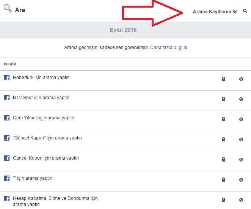Remove the Hesap Kapatma search entry
Screen dimensions: 251x209
click(x=241, y=200)
